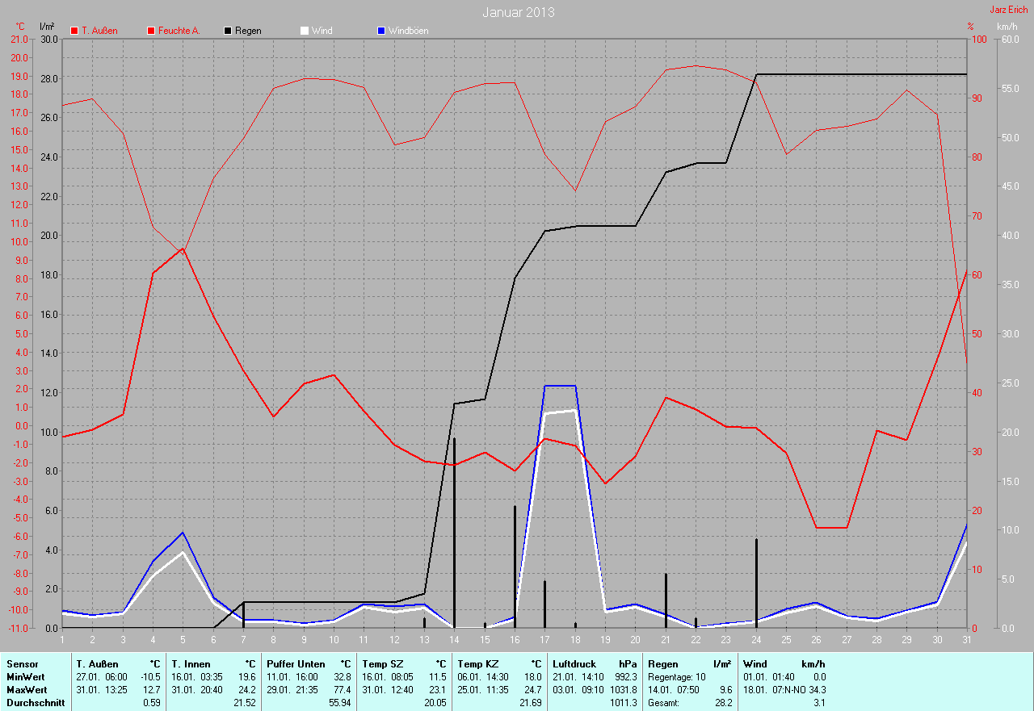
Task: Click the red T. Außen legend swatch
Action: tap(75, 31)
